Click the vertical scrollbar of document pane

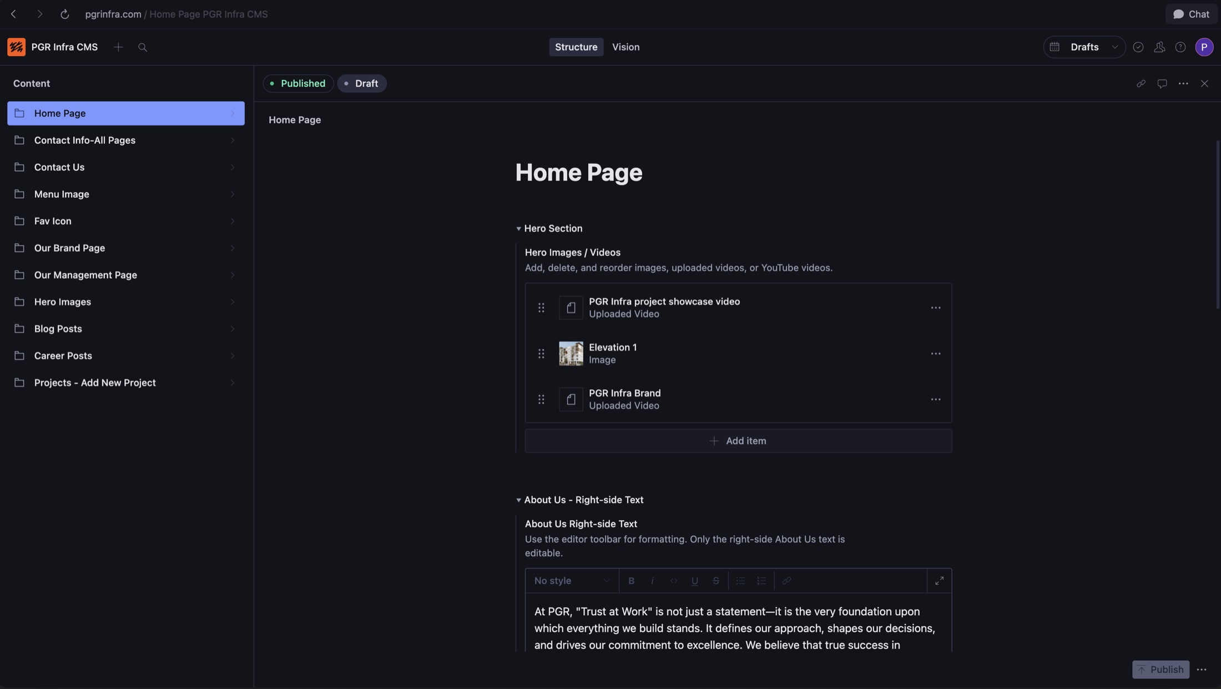click(x=1218, y=225)
